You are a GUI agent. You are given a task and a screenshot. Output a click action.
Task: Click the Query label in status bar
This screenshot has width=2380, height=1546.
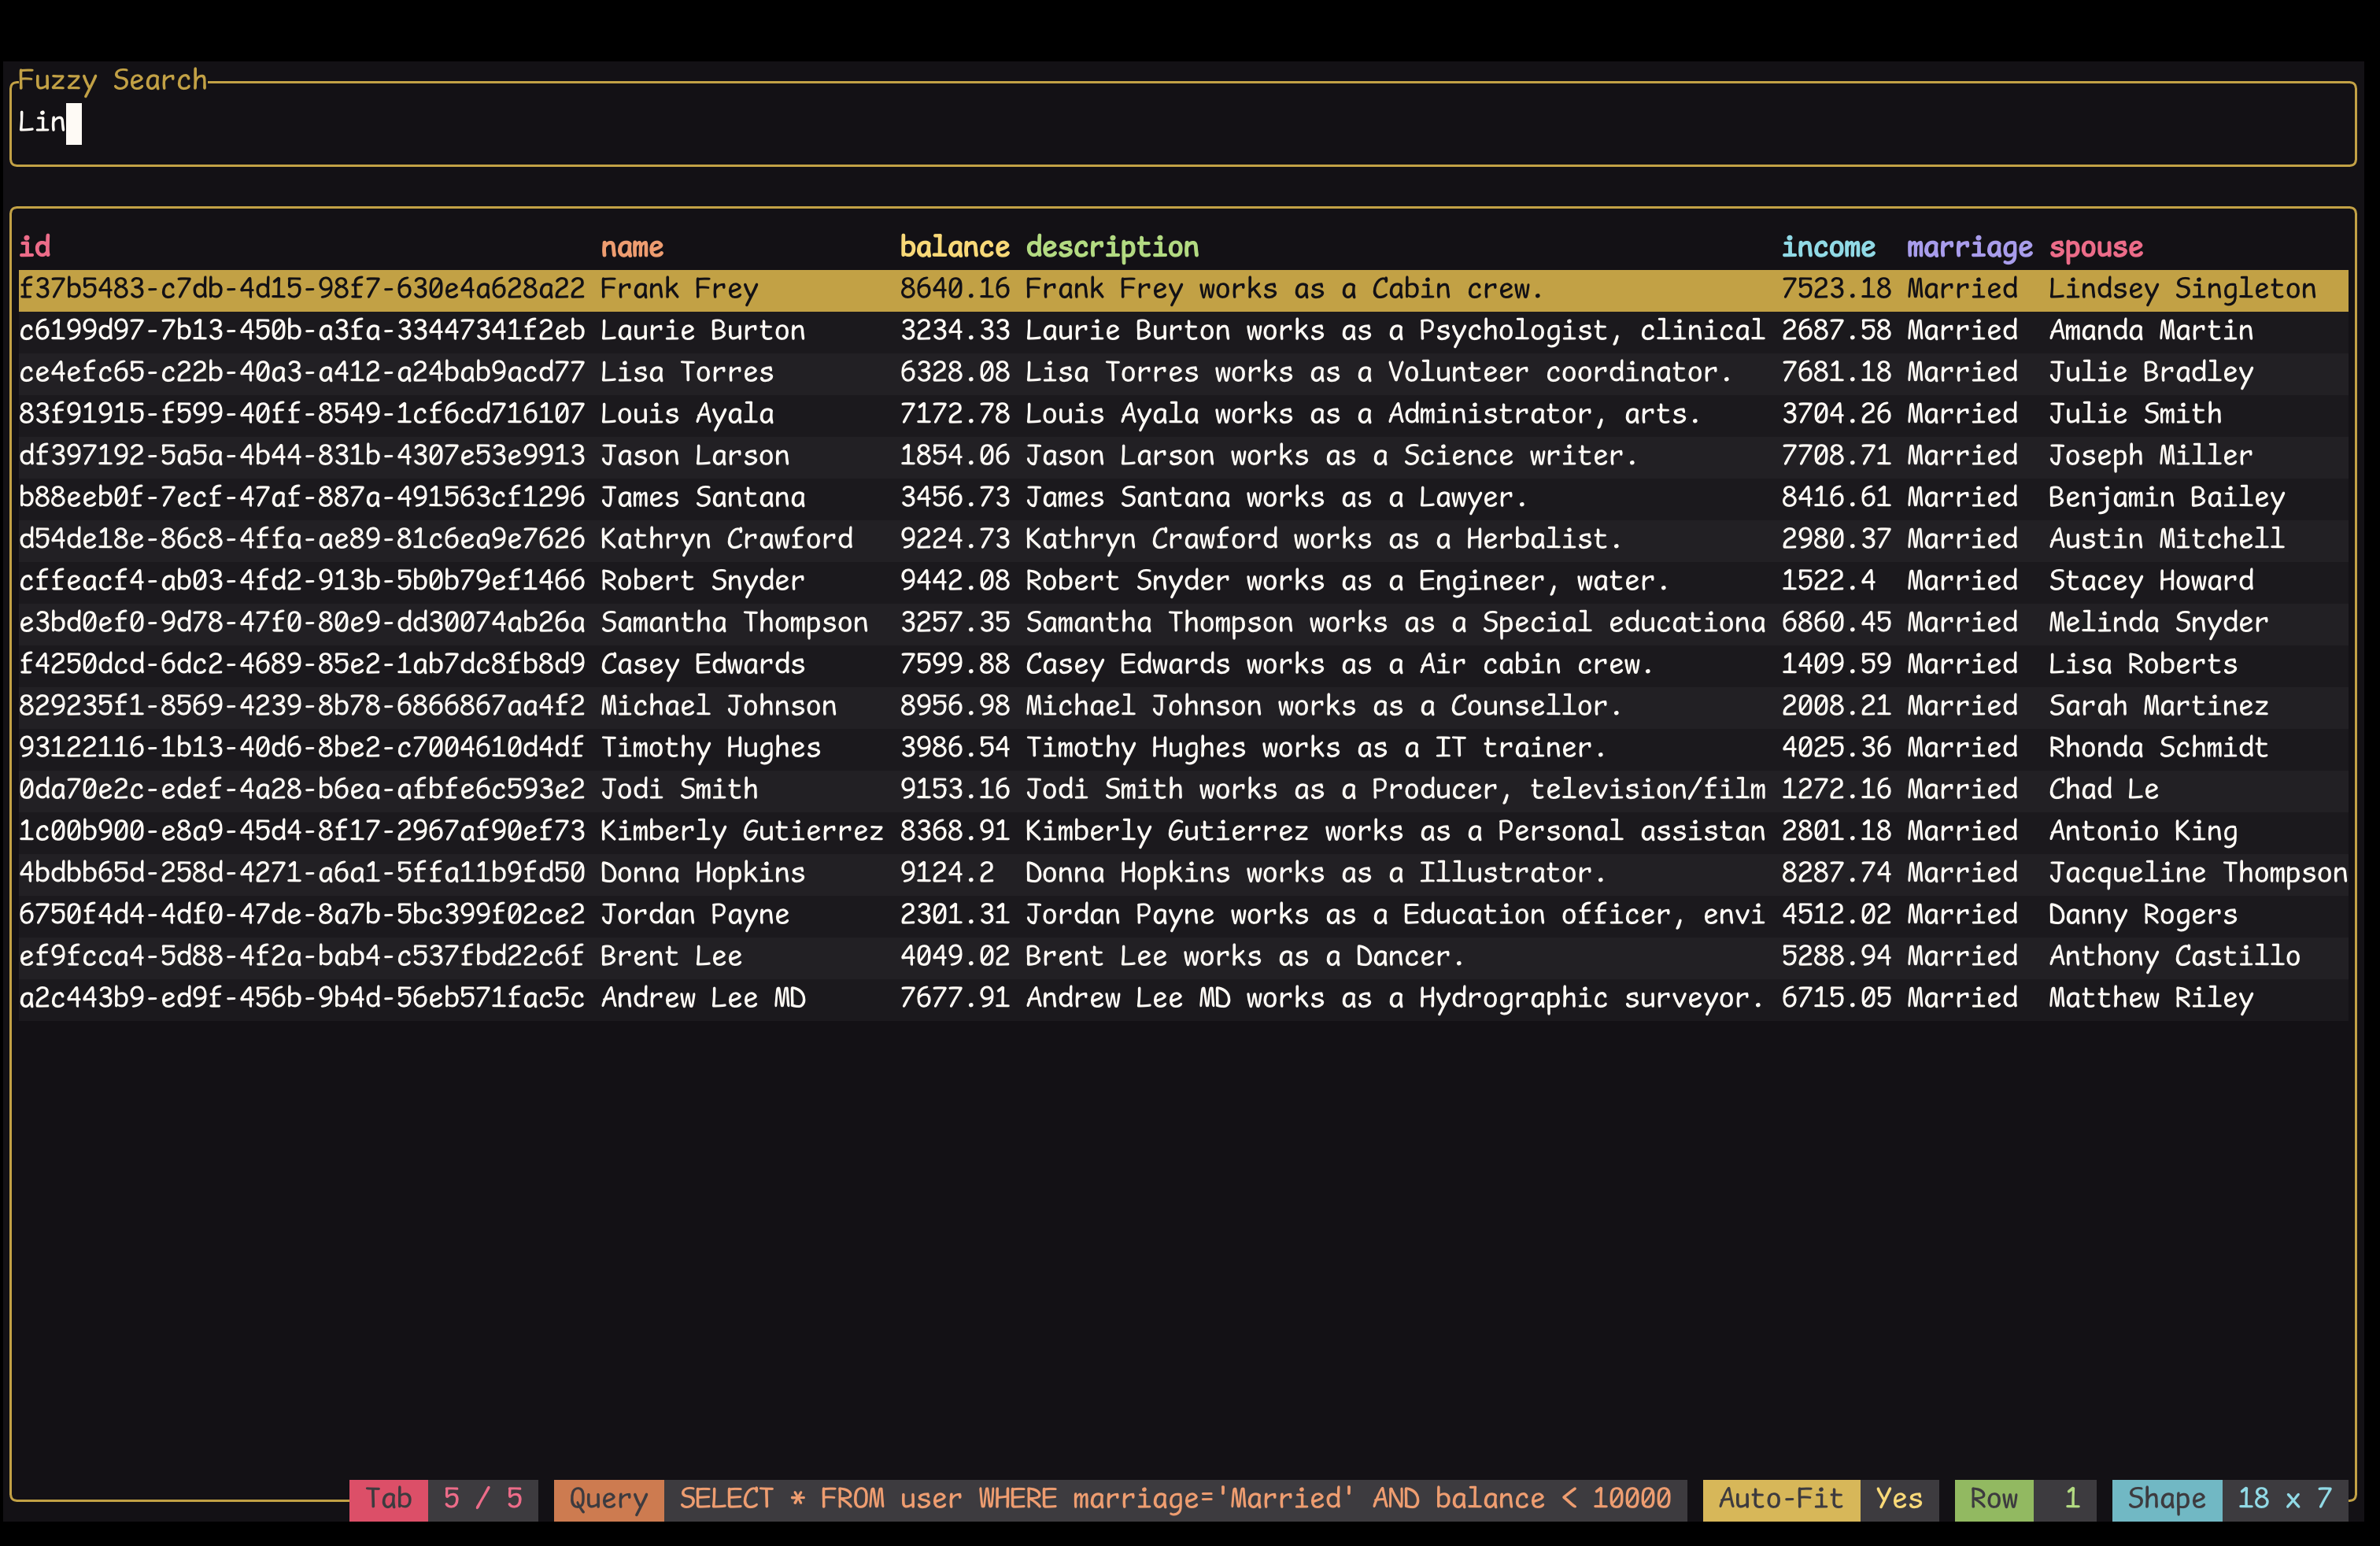tap(608, 1499)
